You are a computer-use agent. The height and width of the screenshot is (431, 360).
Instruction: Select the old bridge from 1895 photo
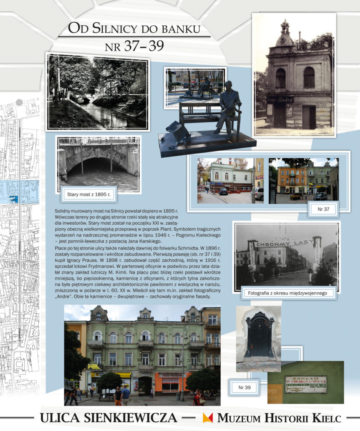tap(99, 163)
